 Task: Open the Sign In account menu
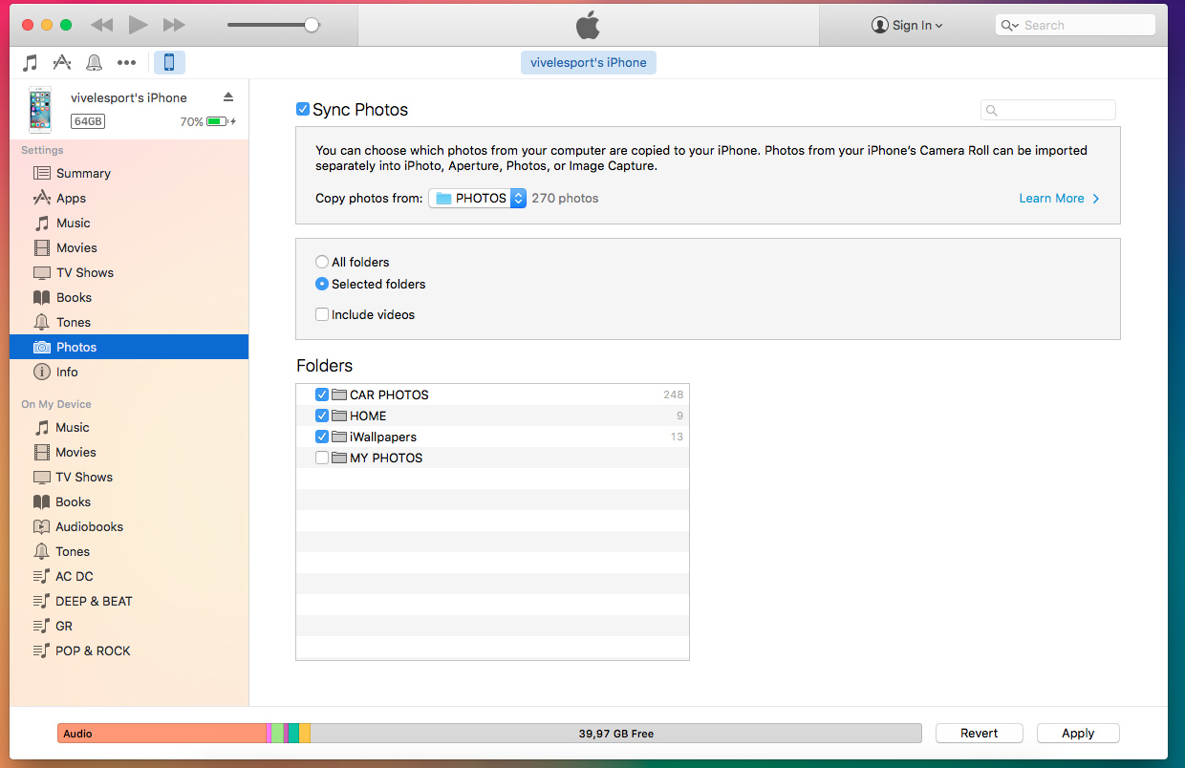pyautogui.click(x=907, y=26)
